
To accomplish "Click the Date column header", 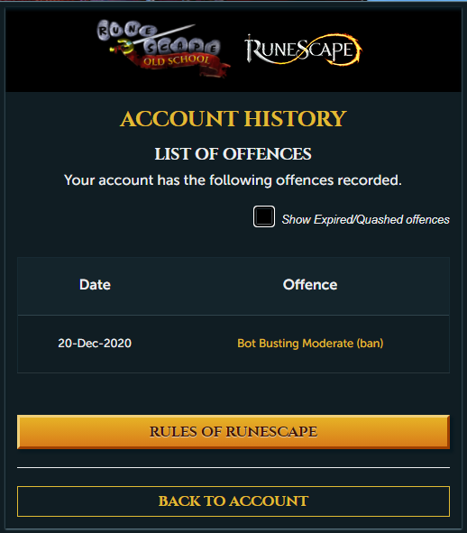I will point(95,285).
